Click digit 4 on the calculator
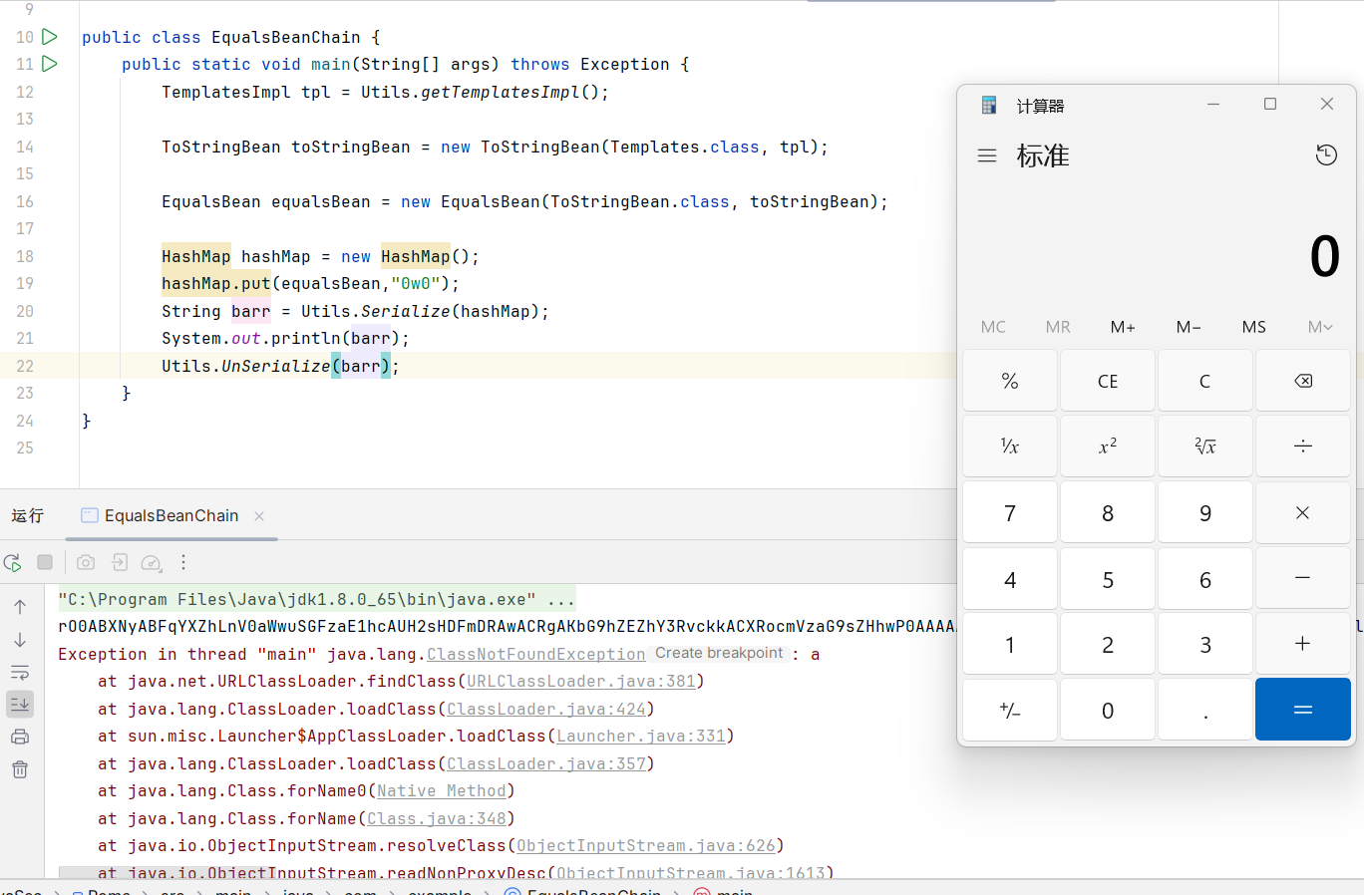This screenshot has height=895, width=1364. pyautogui.click(x=1010, y=578)
